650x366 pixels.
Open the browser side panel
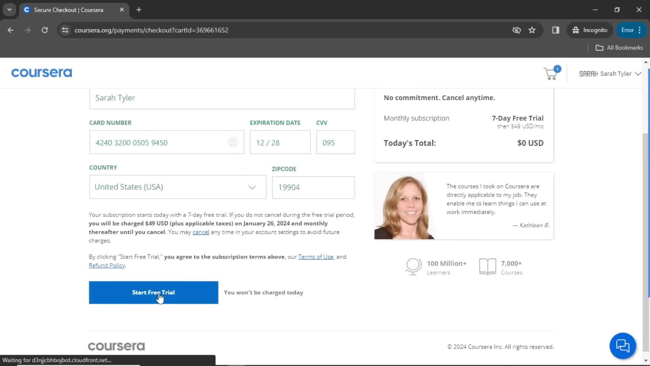556,30
